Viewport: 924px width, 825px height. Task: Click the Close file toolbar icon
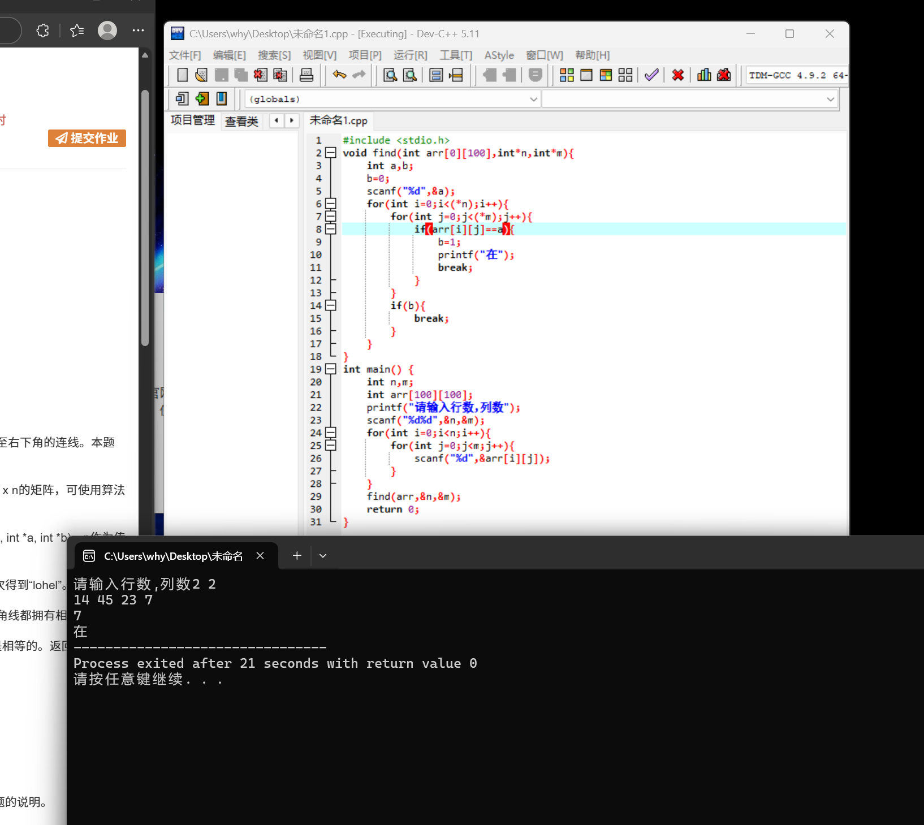[x=261, y=75]
